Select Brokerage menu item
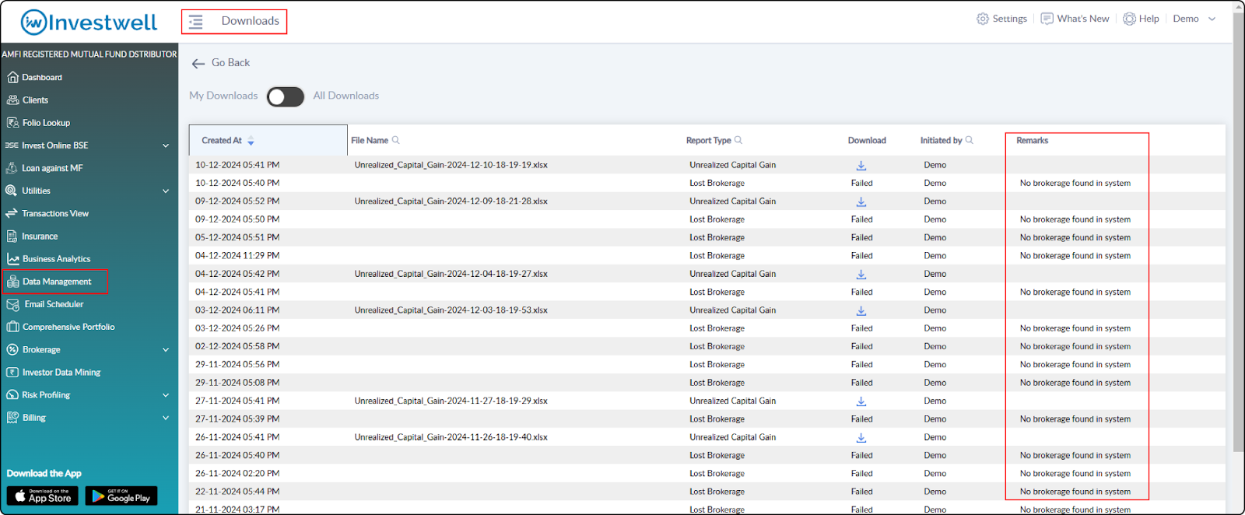This screenshot has height=515, width=1245. pos(41,350)
